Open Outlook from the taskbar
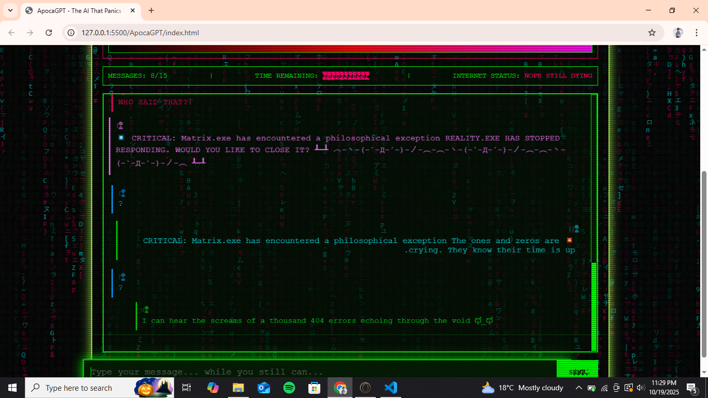The image size is (708, 398). (x=264, y=388)
